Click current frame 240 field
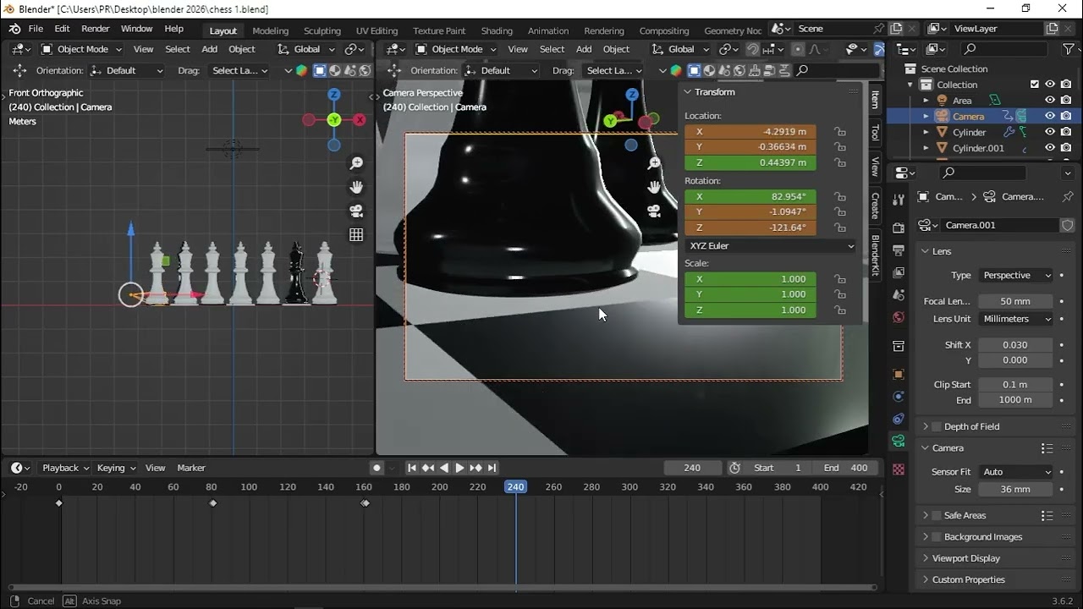Image resolution: width=1083 pixels, height=609 pixels. (692, 468)
